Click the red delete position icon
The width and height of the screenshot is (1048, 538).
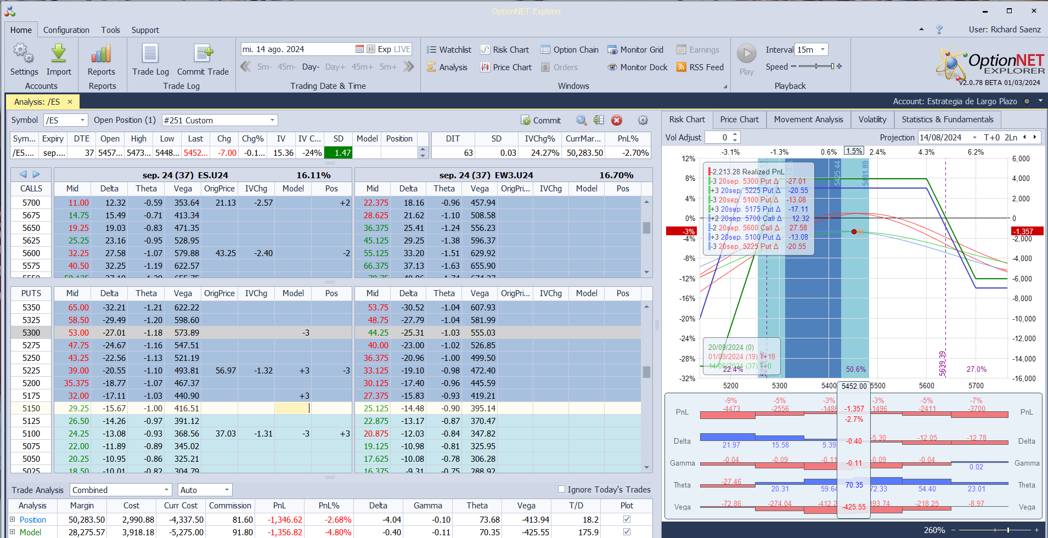[617, 120]
